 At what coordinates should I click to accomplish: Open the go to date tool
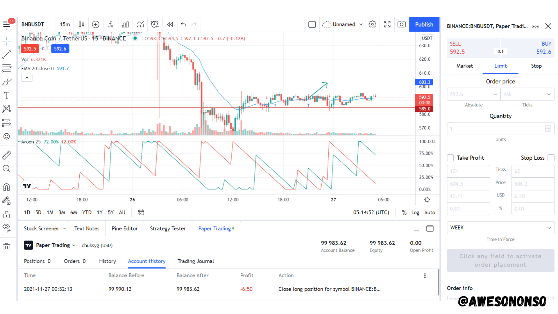(141, 213)
